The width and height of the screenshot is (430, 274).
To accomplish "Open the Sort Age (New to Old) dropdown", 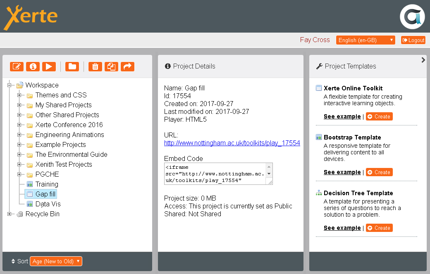I will (56, 261).
